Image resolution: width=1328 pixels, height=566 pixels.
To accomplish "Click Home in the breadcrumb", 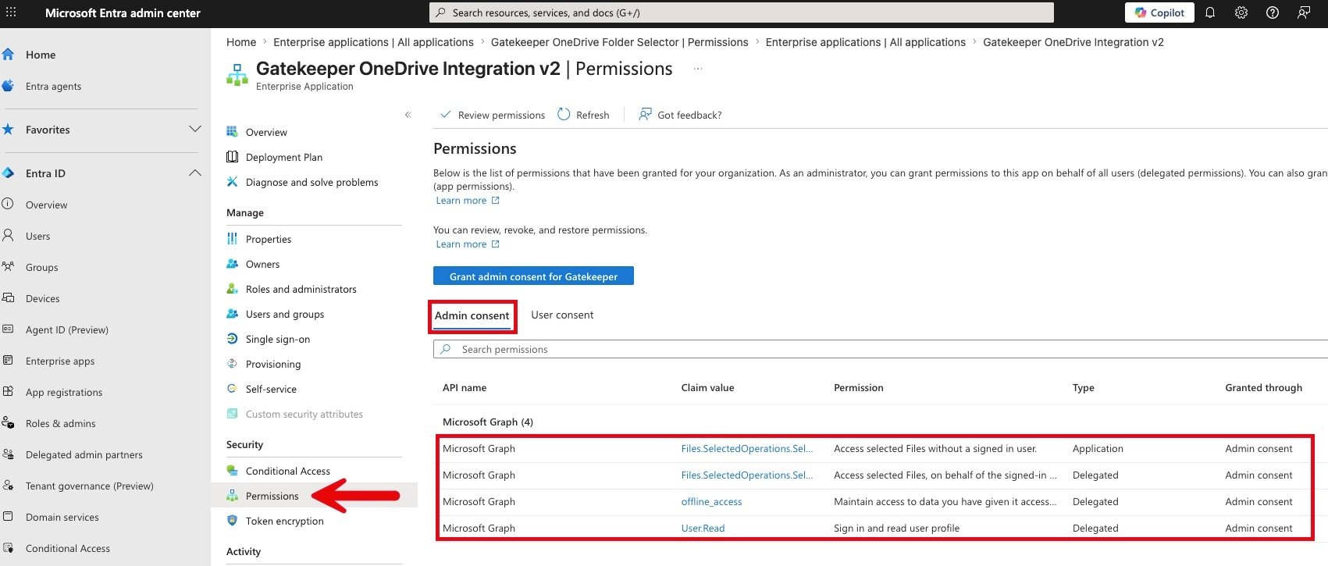I will tap(241, 42).
